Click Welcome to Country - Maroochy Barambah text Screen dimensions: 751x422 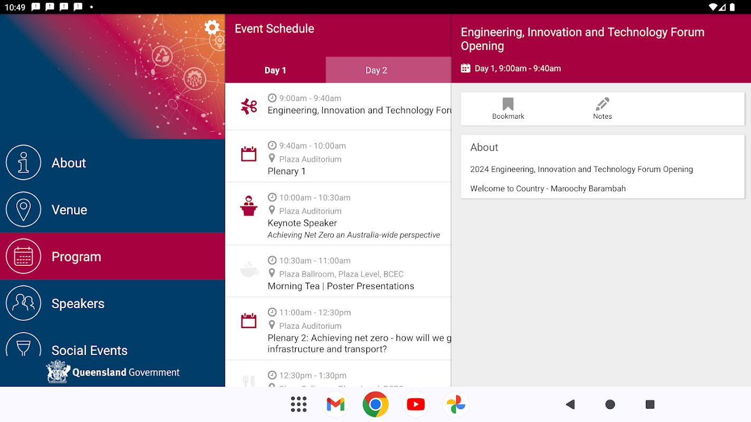click(x=548, y=188)
